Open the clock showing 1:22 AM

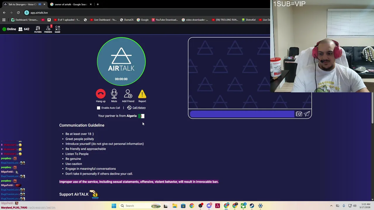366,206
